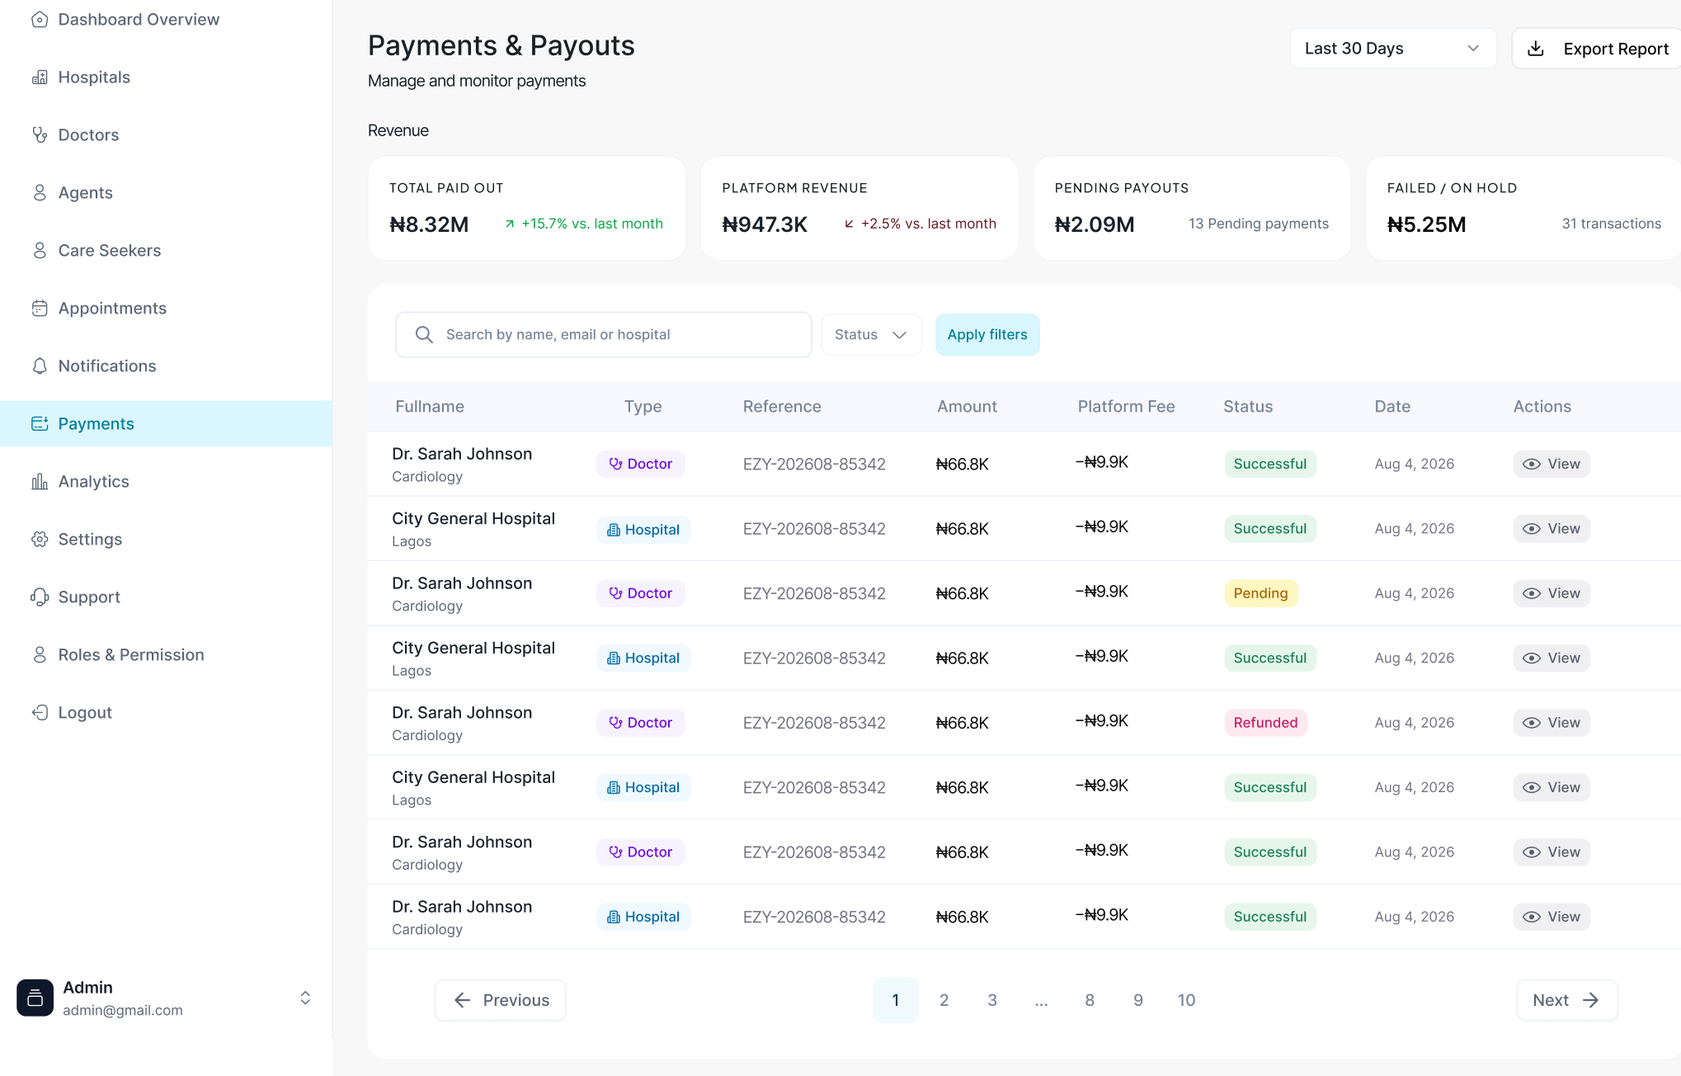Click the Support headset icon
Image resolution: width=1681 pixels, height=1076 pixels.
[40, 597]
